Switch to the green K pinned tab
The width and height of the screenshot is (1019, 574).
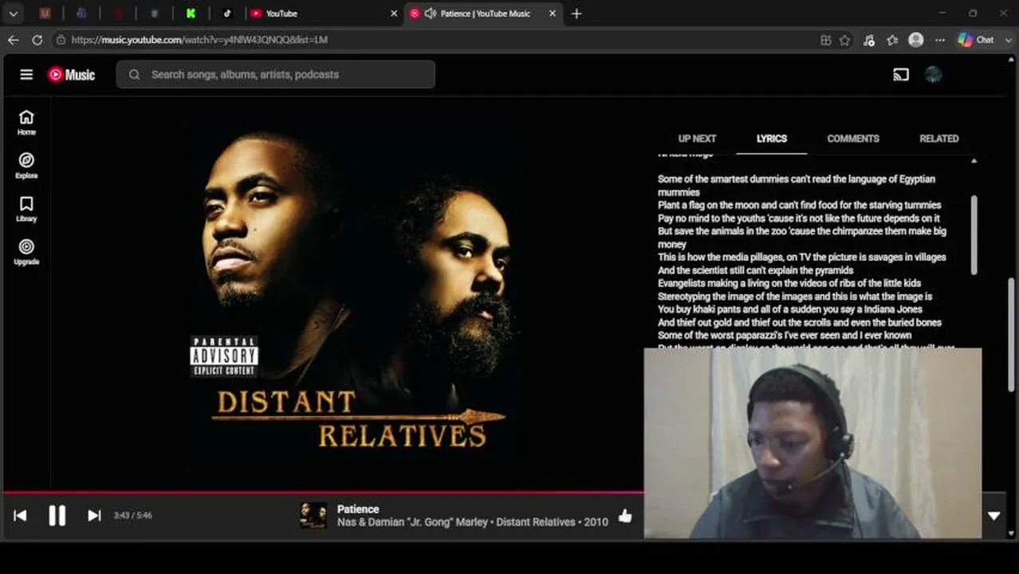click(x=191, y=14)
